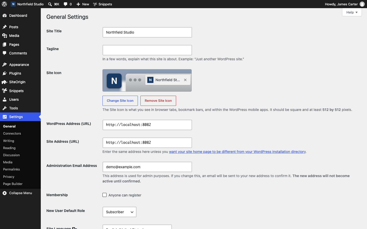Click the Remove Site Icon button

coord(158,101)
